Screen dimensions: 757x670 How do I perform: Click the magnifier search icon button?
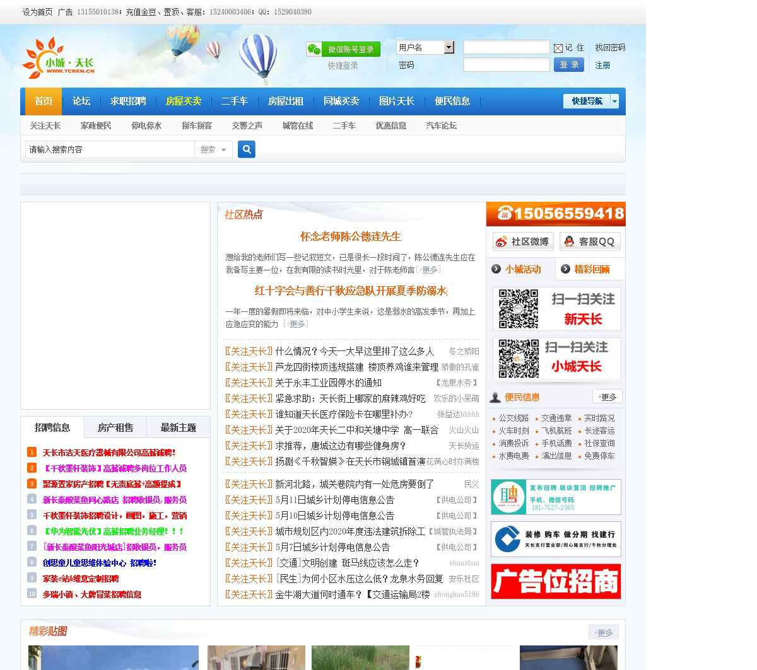click(x=247, y=149)
